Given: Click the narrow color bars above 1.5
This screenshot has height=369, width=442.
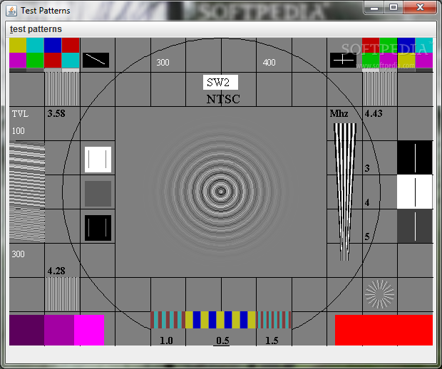Looking at the screenshot, I should coord(274,320).
